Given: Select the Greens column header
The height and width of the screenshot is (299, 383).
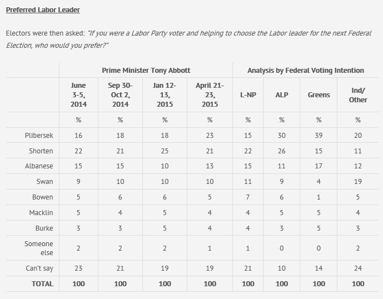Looking at the screenshot, I should click(319, 95).
